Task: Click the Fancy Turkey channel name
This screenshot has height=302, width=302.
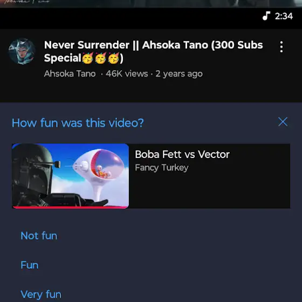Action: coord(162,168)
